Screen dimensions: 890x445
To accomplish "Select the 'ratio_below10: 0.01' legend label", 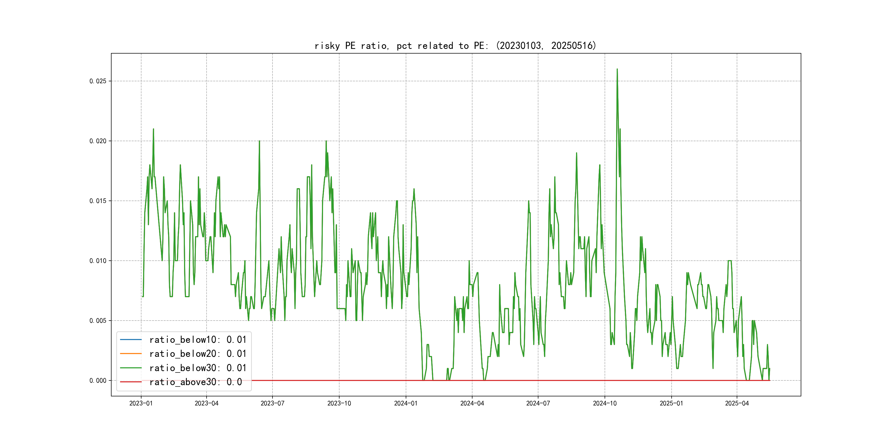I will click(198, 340).
